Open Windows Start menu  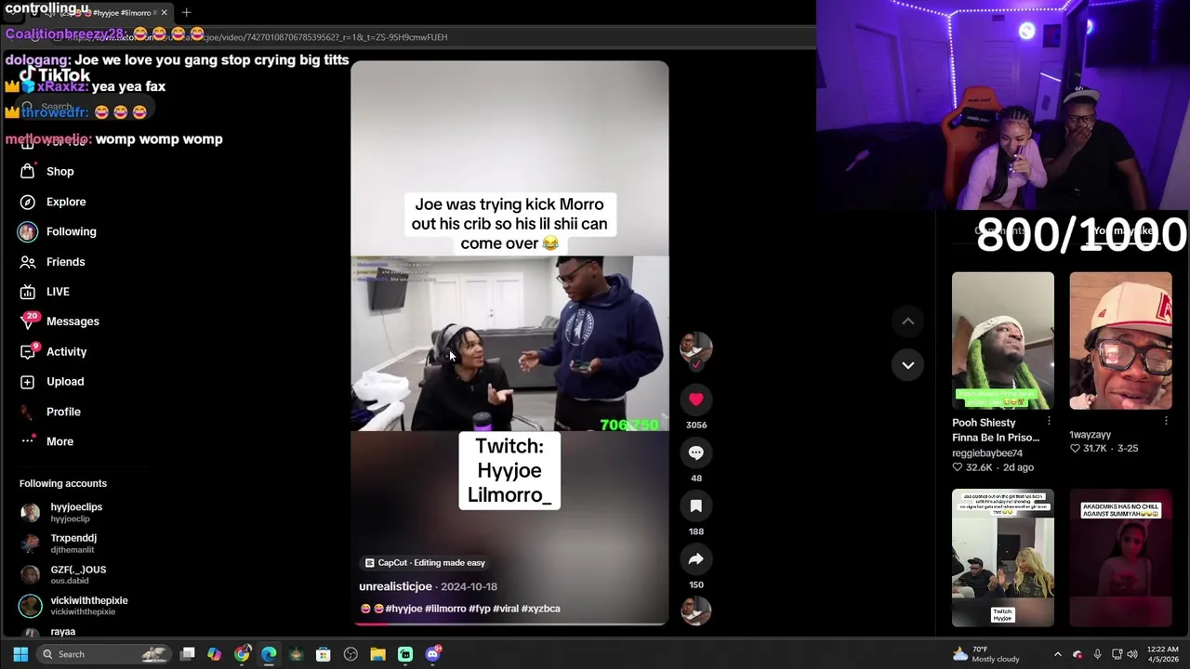pos(20,654)
